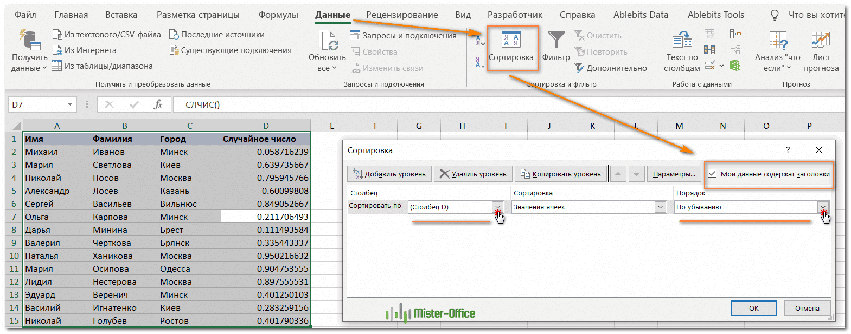Click Параметры... button in sort dialog

[x=674, y=174]
